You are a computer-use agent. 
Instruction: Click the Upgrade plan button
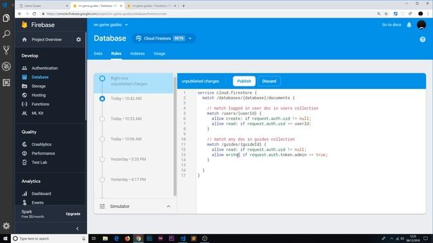[73, 214]
